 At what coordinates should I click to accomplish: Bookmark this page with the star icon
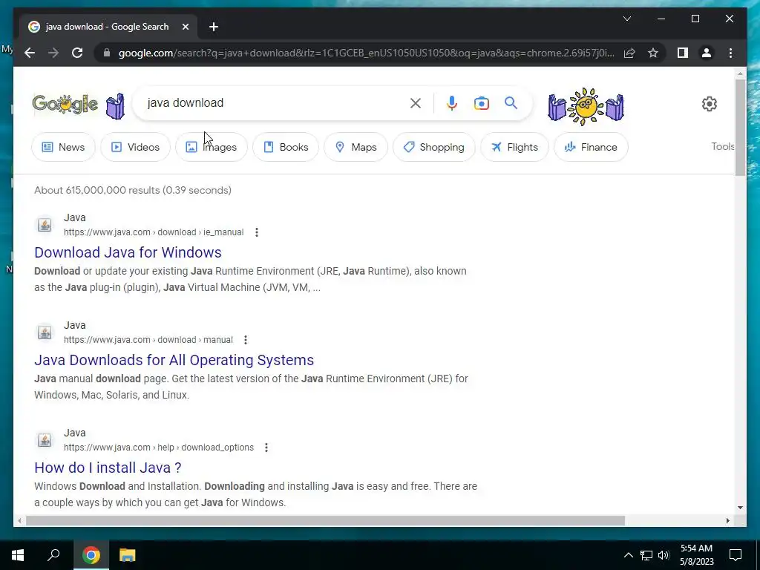coord(653,53)
